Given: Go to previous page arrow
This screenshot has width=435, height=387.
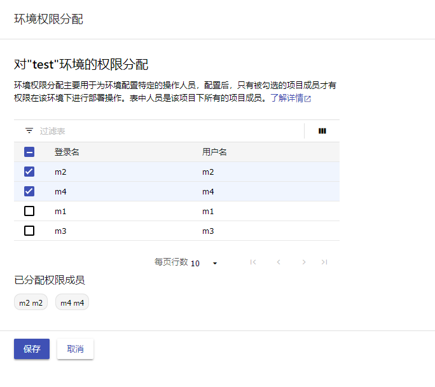Looking at the screenshot, I should 278,262.
